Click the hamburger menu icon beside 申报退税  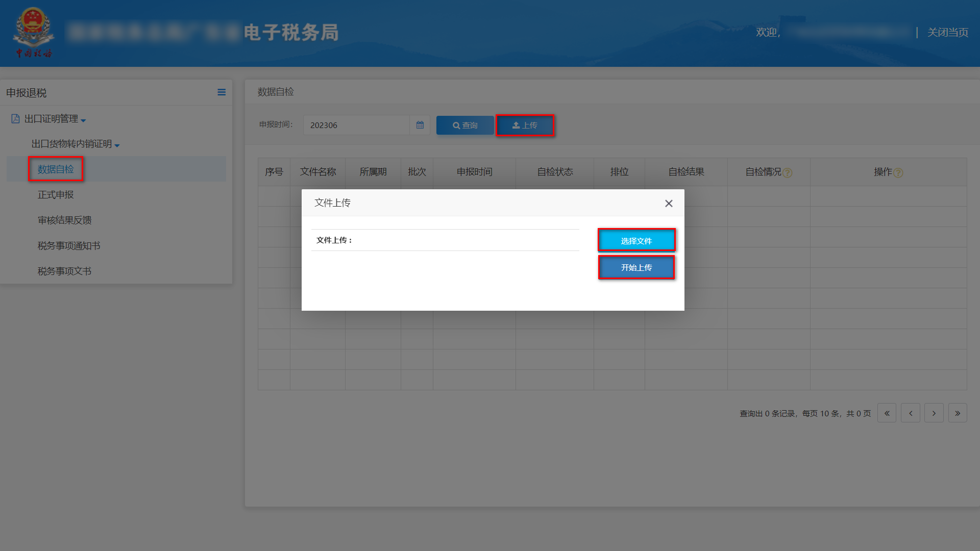tap(221, 92)
